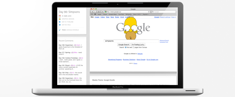Open Google Maps in the top nav

tap(108, 17)
